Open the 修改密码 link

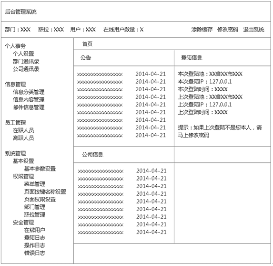[228, 29]
